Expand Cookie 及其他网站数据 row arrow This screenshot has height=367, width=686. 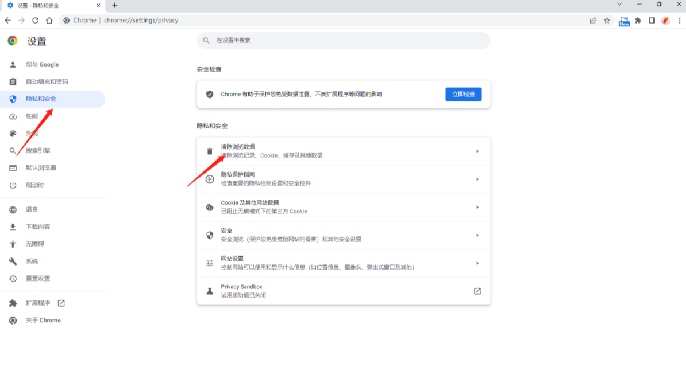click(x=477, y=207)
